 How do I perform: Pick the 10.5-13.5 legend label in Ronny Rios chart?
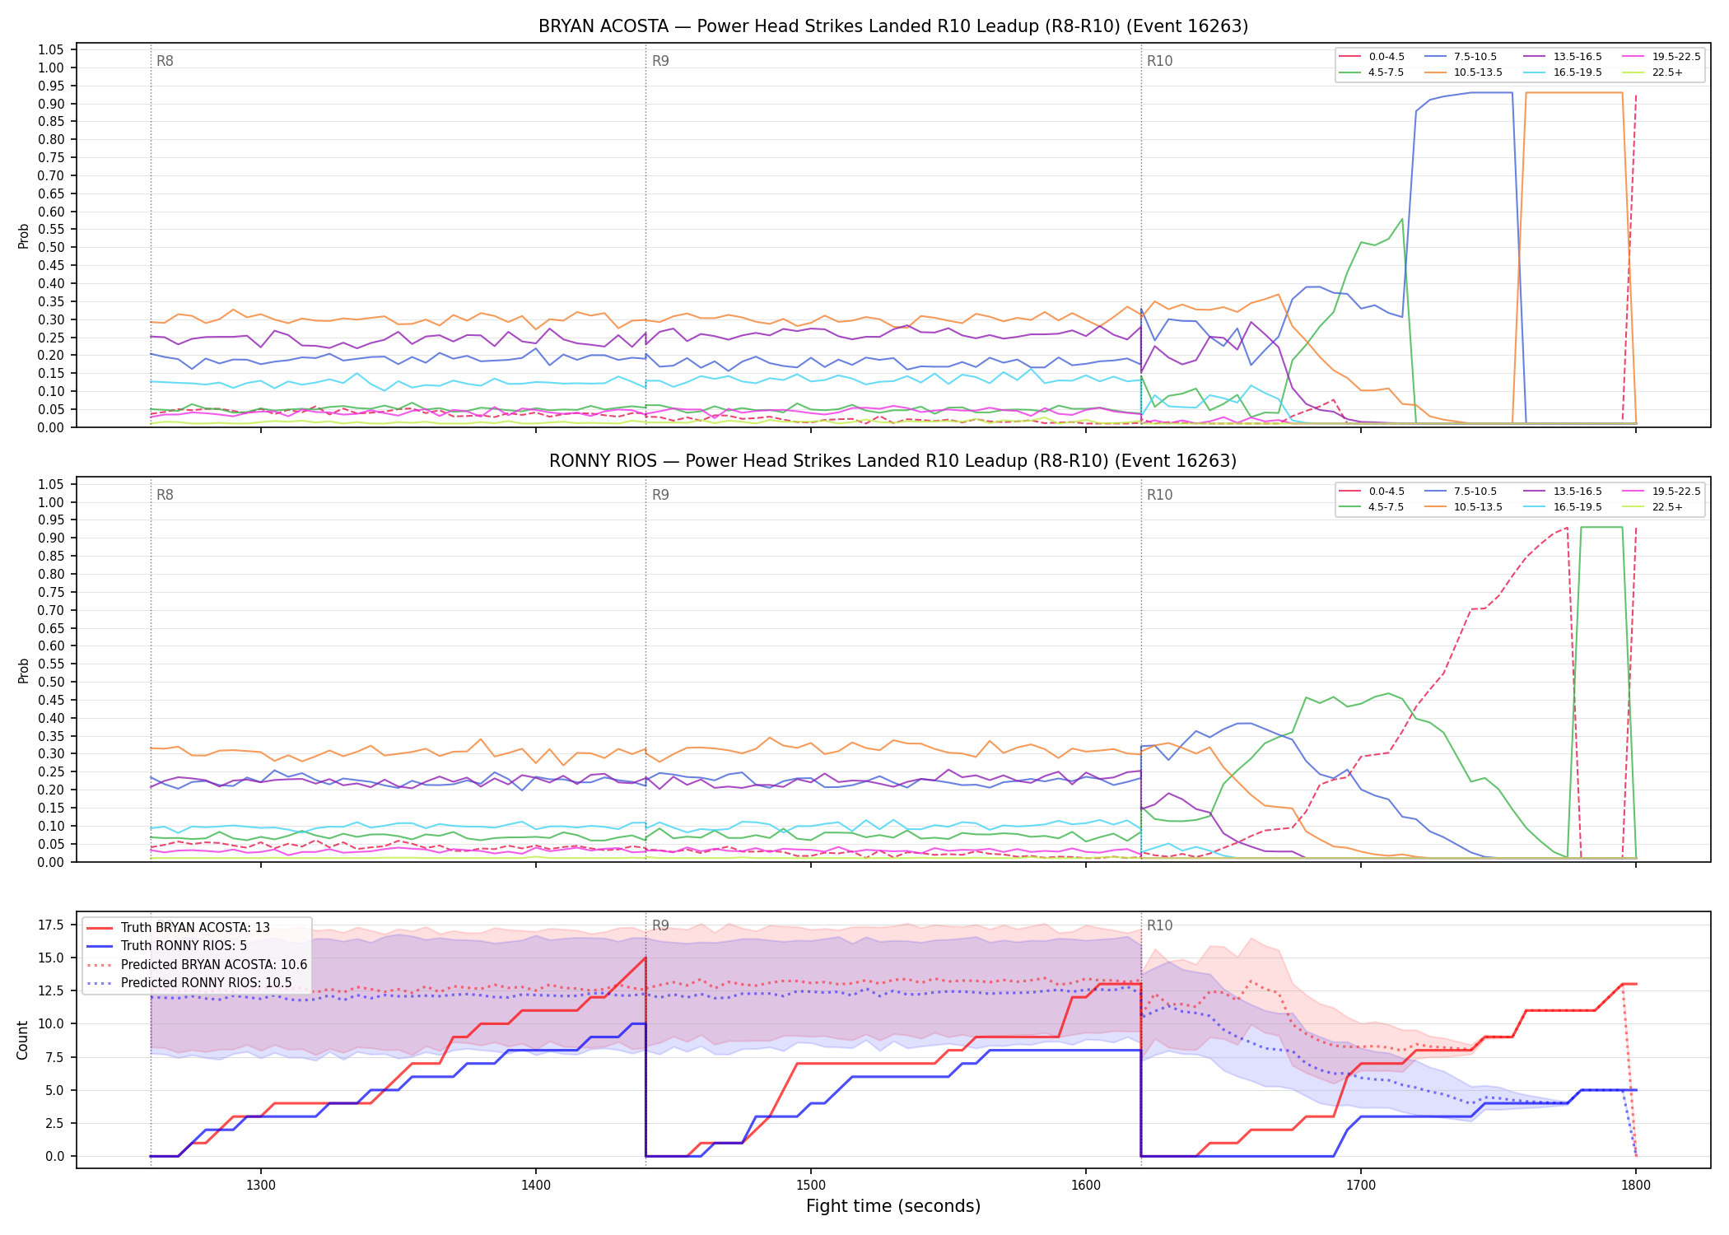point(1478,507)
